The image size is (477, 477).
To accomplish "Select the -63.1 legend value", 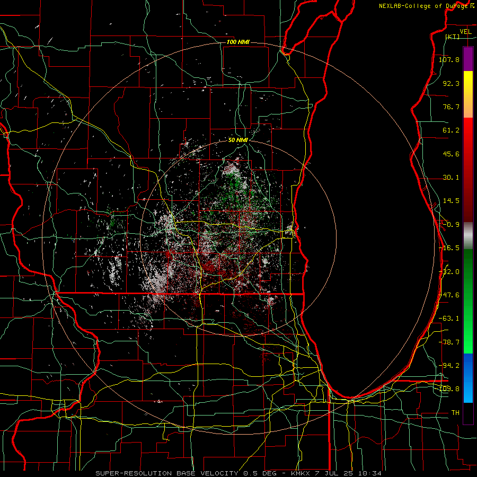I will (x=449, y=319).
